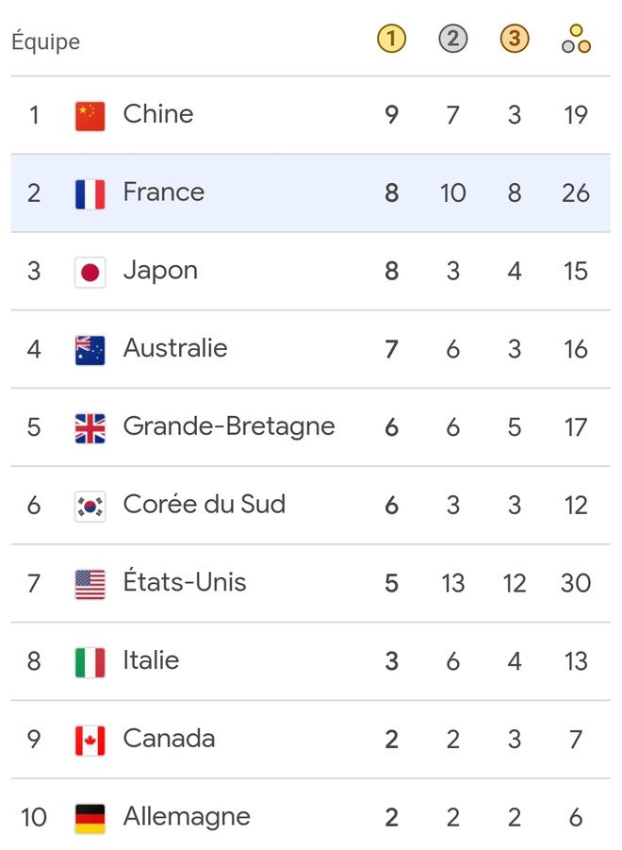
Task: Click the Union Jack flag icon
Action: pos(90,428)
